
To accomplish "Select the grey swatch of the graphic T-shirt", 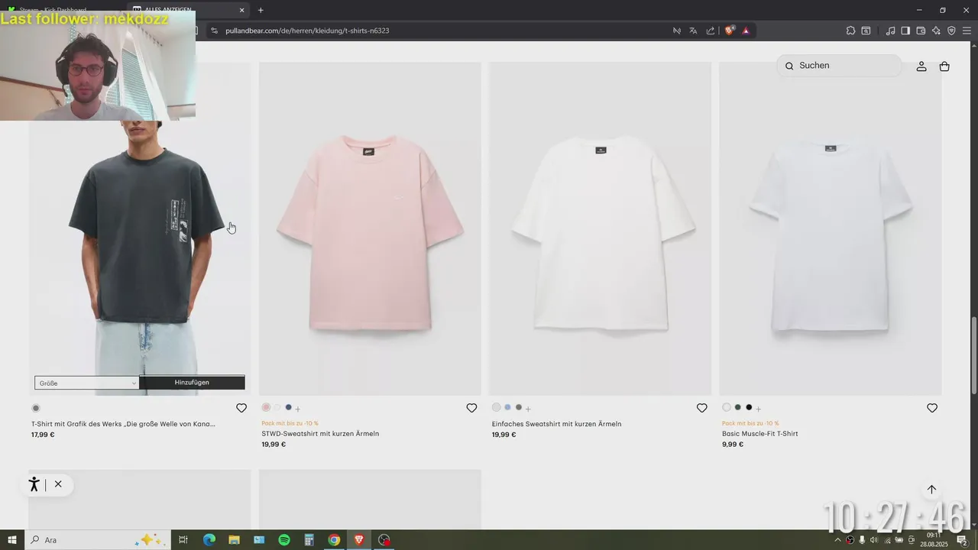I will [36, 408].
